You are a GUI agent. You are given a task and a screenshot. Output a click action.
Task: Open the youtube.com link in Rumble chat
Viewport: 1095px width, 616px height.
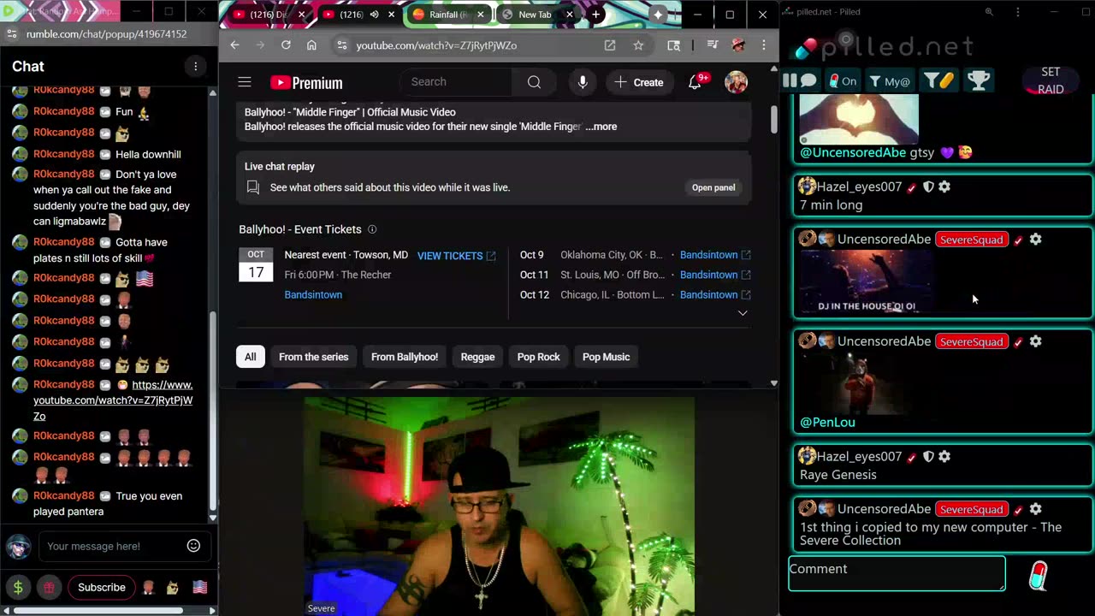click(113, 400)
